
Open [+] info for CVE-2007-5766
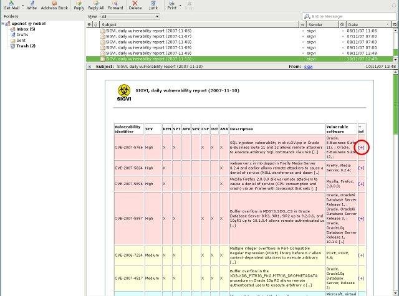point(361,147)
